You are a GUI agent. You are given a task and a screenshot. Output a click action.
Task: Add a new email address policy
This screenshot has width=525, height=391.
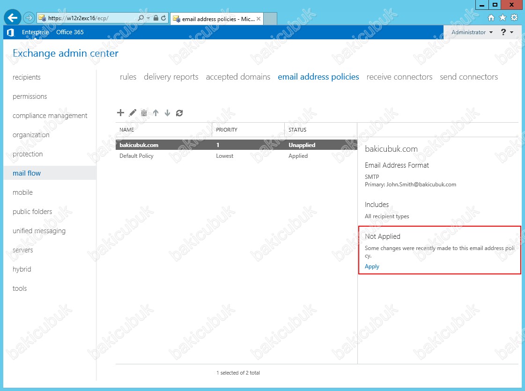(x=120, y=113)
